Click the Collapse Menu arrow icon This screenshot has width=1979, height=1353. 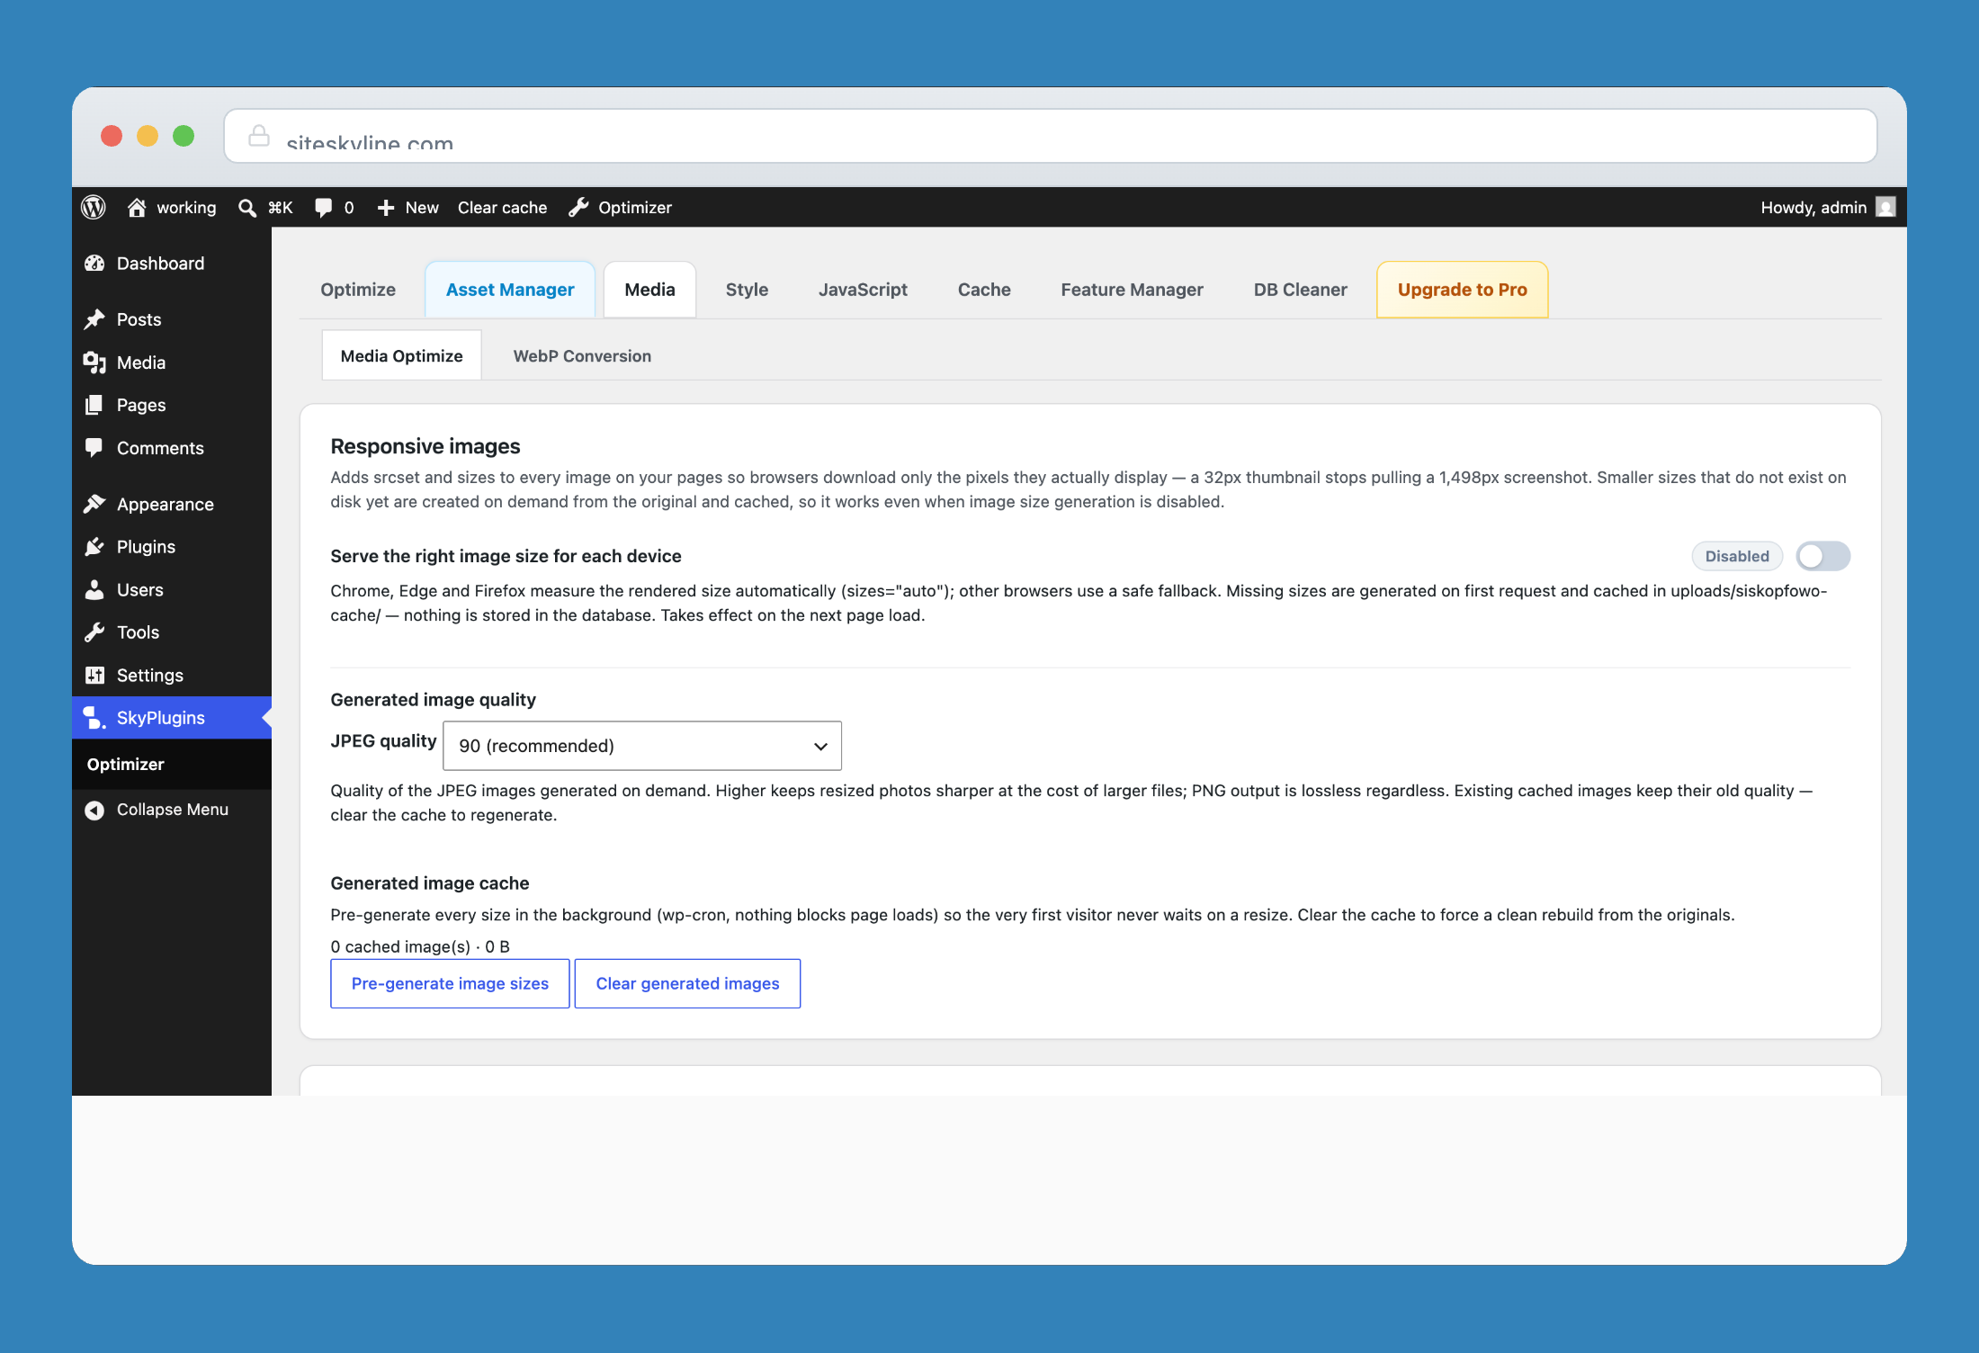[x=94, y=810]
